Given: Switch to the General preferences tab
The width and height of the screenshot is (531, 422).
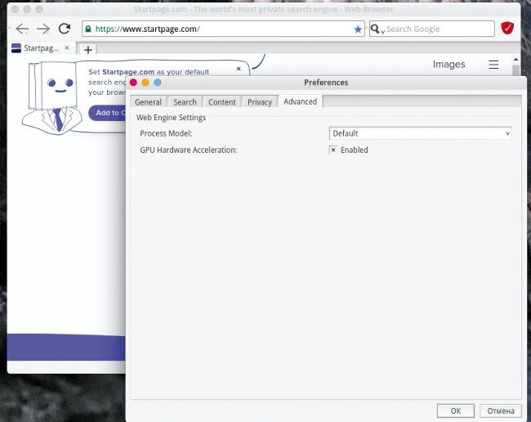Looking at the screenshot, I should 148,102.
